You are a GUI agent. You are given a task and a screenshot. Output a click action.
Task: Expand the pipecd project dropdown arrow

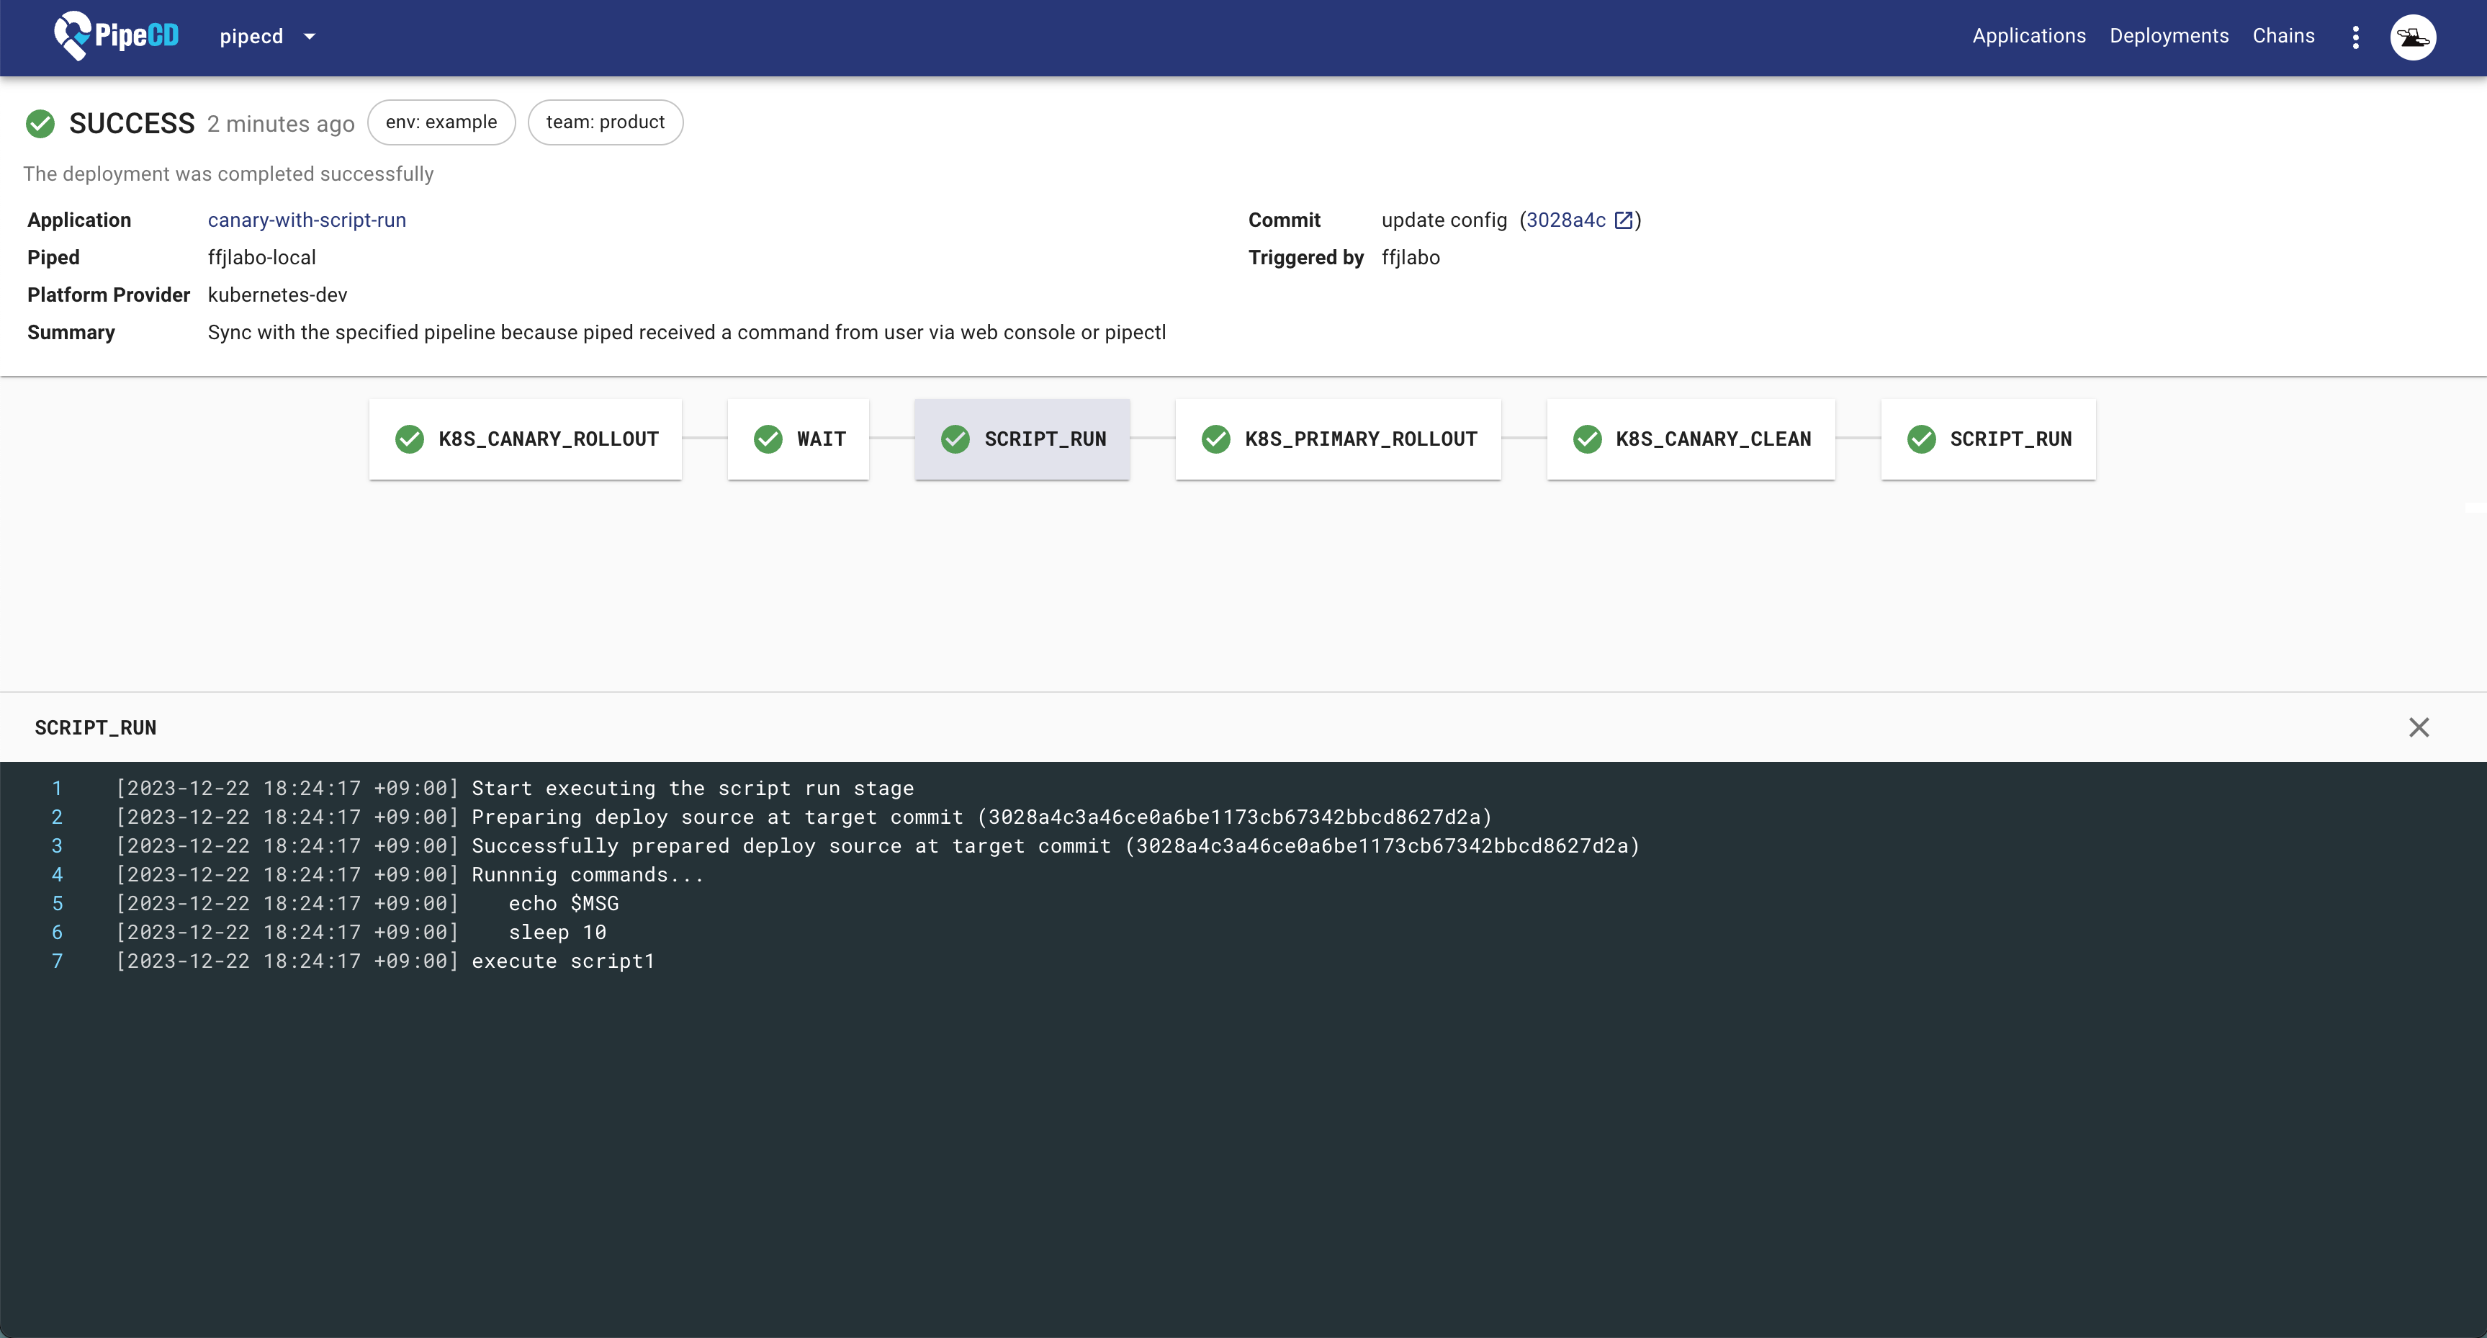[309, 37]
